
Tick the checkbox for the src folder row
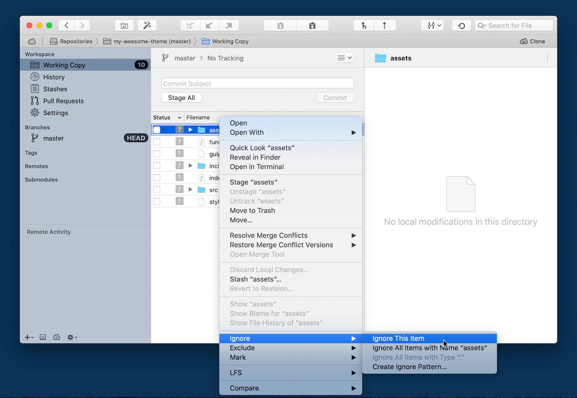pyautogui.click(x=157, y=190)
